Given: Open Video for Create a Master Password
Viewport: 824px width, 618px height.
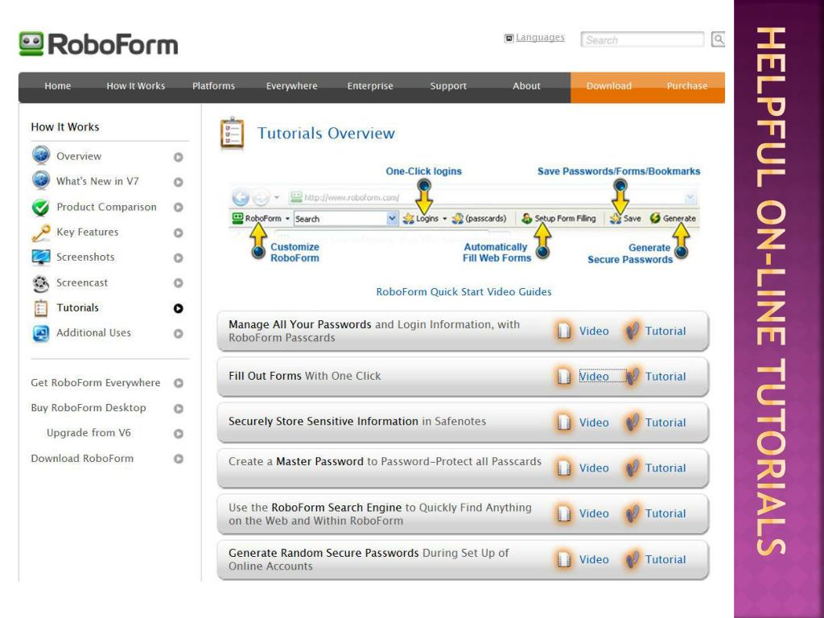Looking at the screenshot, I should click(x=594, y=468).
